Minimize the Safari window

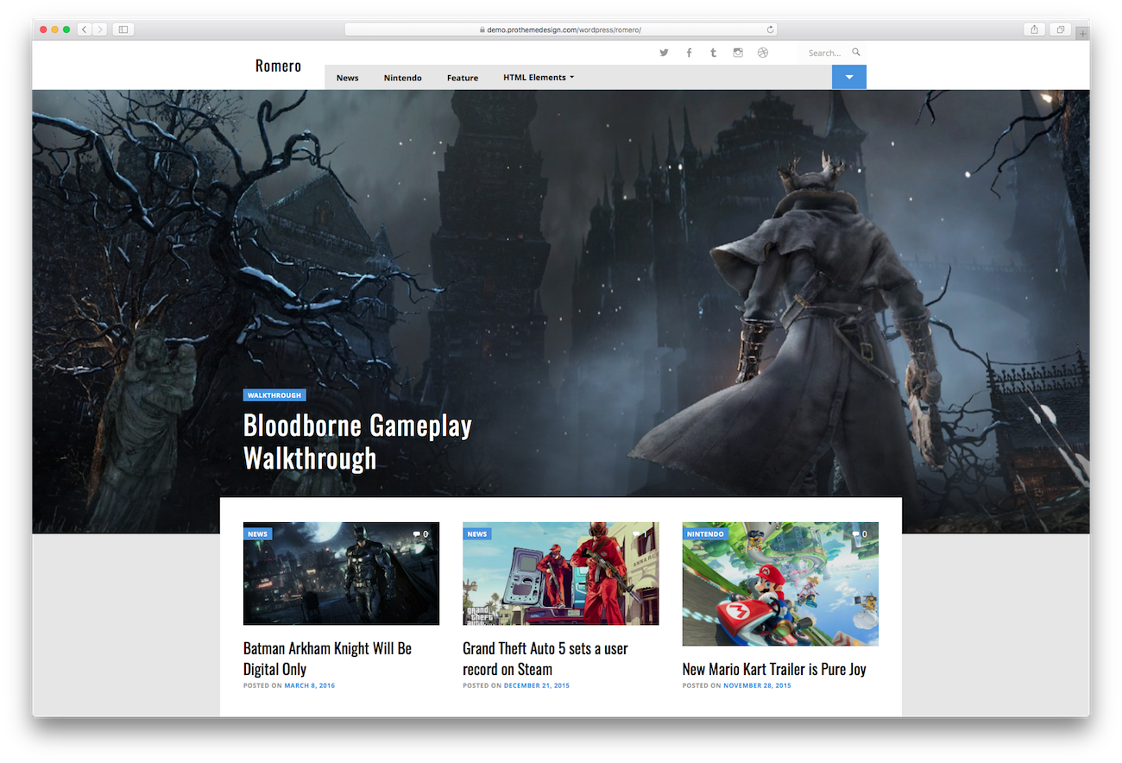point(54,29)
